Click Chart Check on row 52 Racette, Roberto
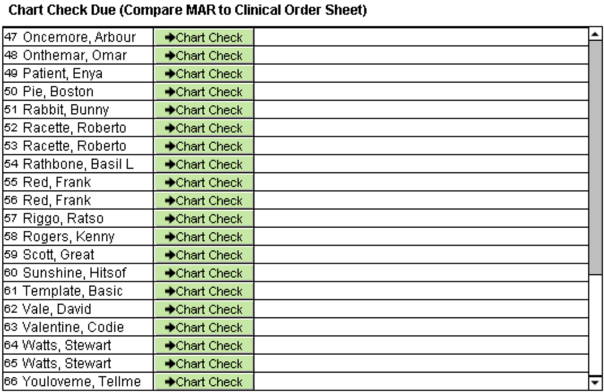604x392 pixels. [204, 128]
